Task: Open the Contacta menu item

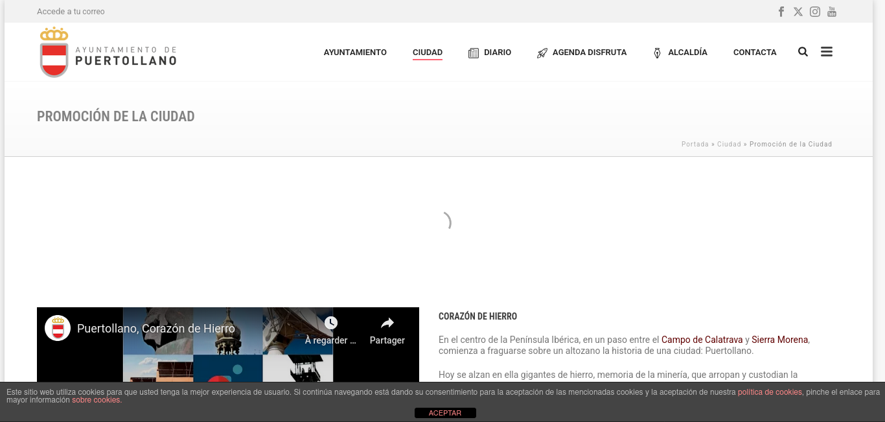Action: point(755,53)
